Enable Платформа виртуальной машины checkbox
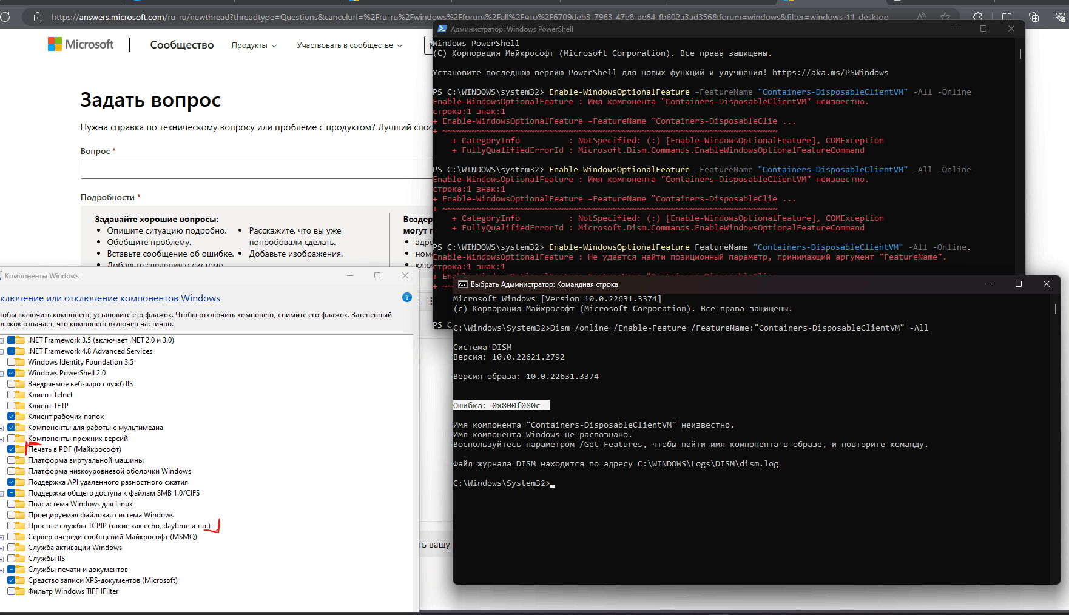 tap(12, 460)
